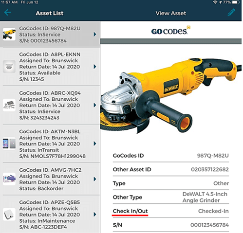Expand asset AKTM-N3BL using its chevron arrow
Image resolution: width=243 pixels, height=233 pixels.
(x=95, y=143)
